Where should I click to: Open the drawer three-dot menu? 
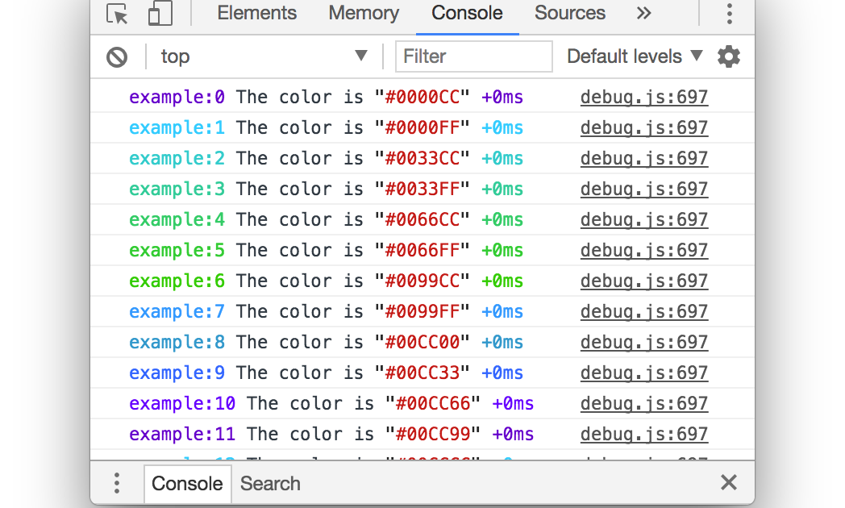coord(117,483)
